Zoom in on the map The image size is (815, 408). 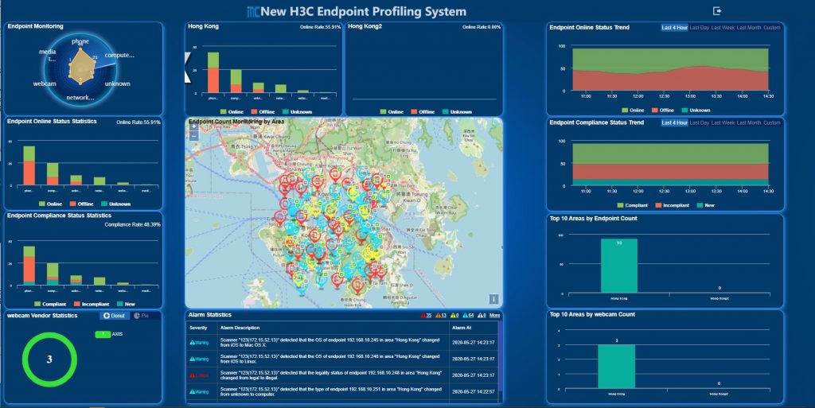coord(193,127)
